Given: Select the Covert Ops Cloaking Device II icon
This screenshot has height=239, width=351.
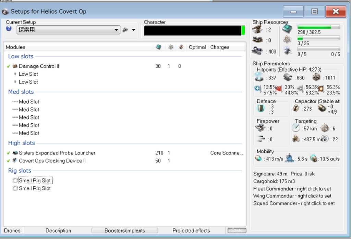Looking at the screenshot, I should click(x=15, y=161).
